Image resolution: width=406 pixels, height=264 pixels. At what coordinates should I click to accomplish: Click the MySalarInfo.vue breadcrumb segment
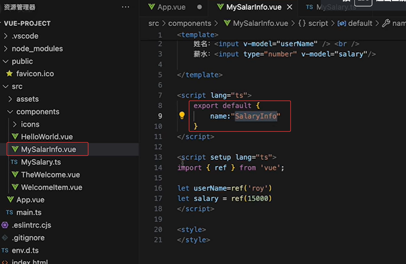tap(260, 23)
